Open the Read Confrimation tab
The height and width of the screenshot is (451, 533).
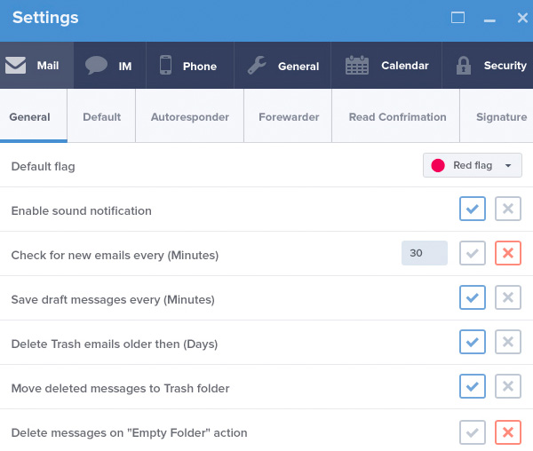click(x=397, y=117)
